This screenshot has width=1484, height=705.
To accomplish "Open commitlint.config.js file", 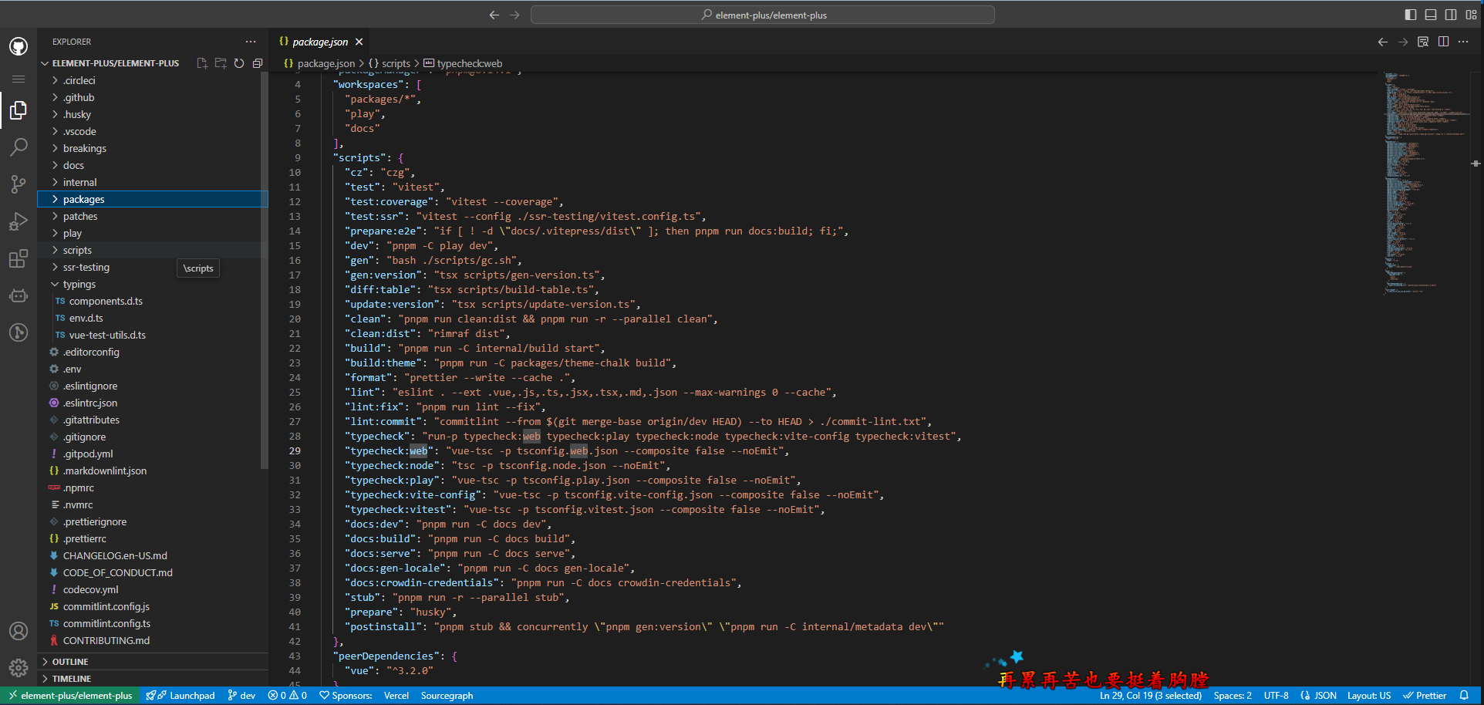I will [x=153, y=606].
